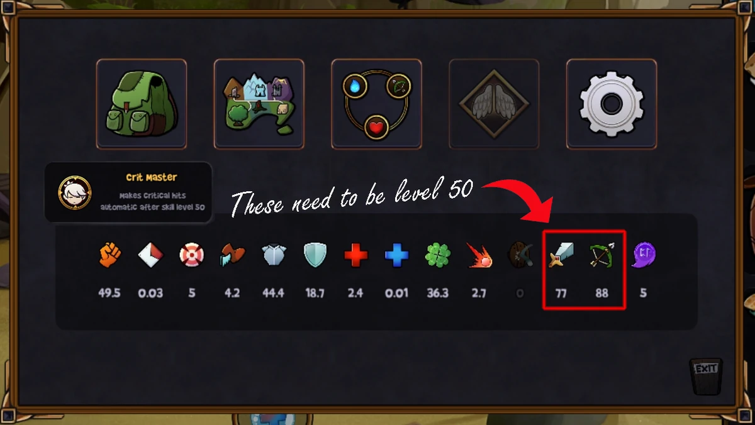This screenshot has width=755, height=425.
Task: Click the EXIT button
Action: pyautogui.click(x=706, y=375)
